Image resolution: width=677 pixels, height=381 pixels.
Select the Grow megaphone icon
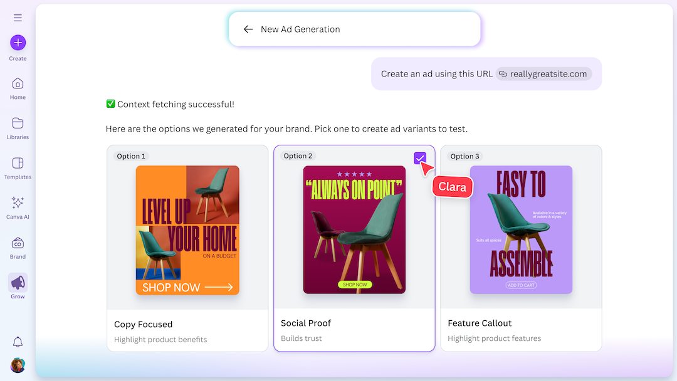point(18,283)
